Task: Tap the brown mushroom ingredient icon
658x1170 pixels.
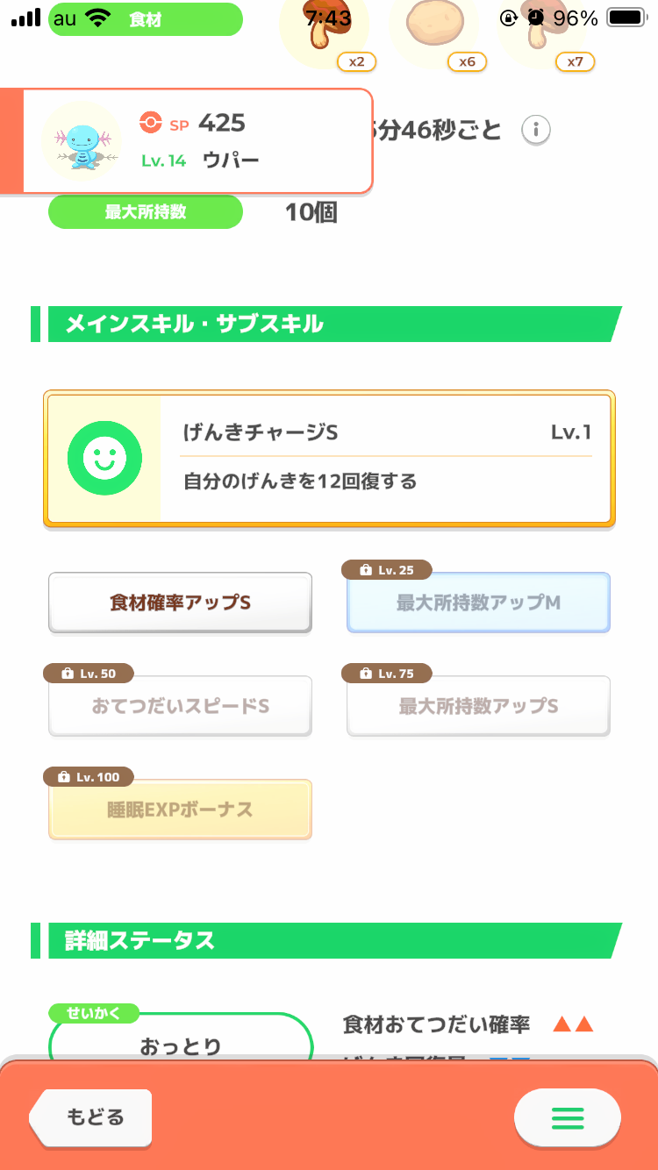Action: point(322,26)
